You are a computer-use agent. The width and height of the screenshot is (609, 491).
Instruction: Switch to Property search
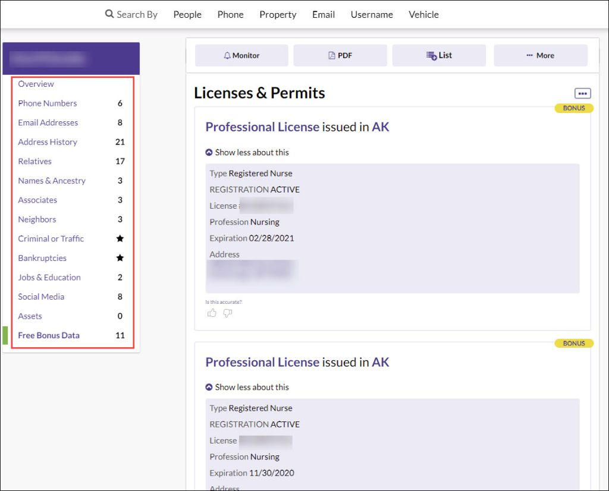[x=278, y=15]
